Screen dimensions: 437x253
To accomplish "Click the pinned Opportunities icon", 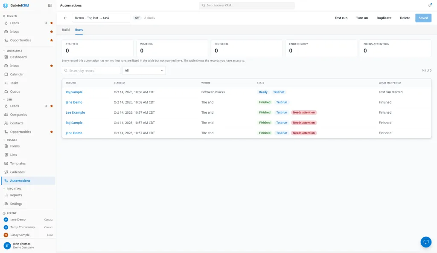I will click(6, 40).
